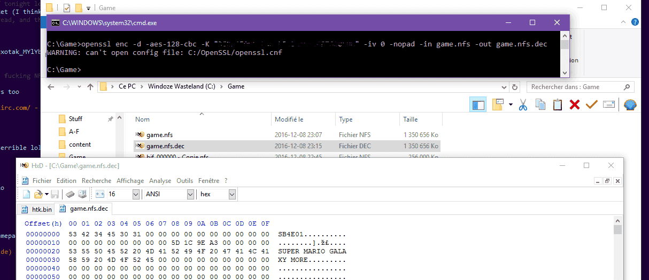Viewport: 649px width, 280px height.
Task: Select the game.nfs.dec tab in HxD
Action: coord(83,209)
